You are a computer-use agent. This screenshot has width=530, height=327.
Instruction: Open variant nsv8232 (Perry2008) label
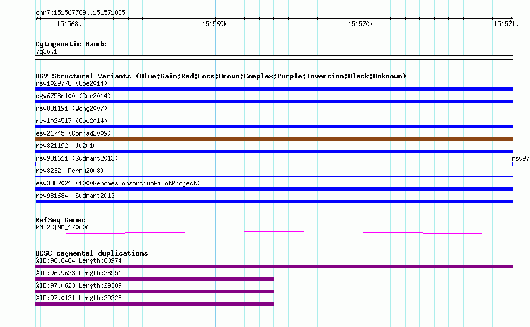click(70, 171)
